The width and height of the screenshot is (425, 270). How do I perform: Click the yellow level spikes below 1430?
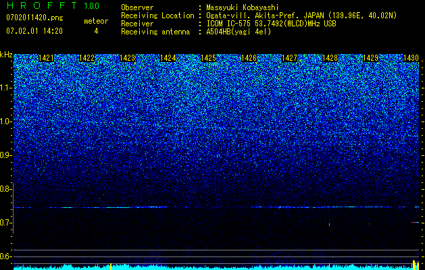[x=415, y=265]
